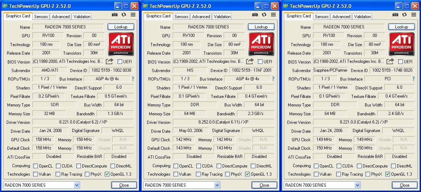Select the Graphics Card tab in the Sapphire/PCPartner window
The image size is (421, 192).
[298, 16]
